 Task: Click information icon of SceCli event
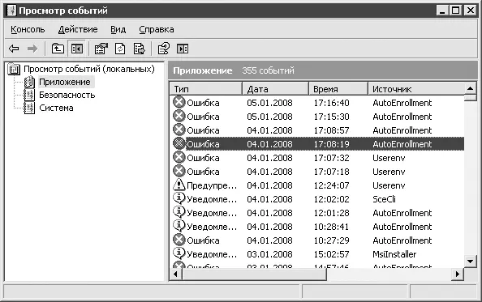tap(179, 198)
